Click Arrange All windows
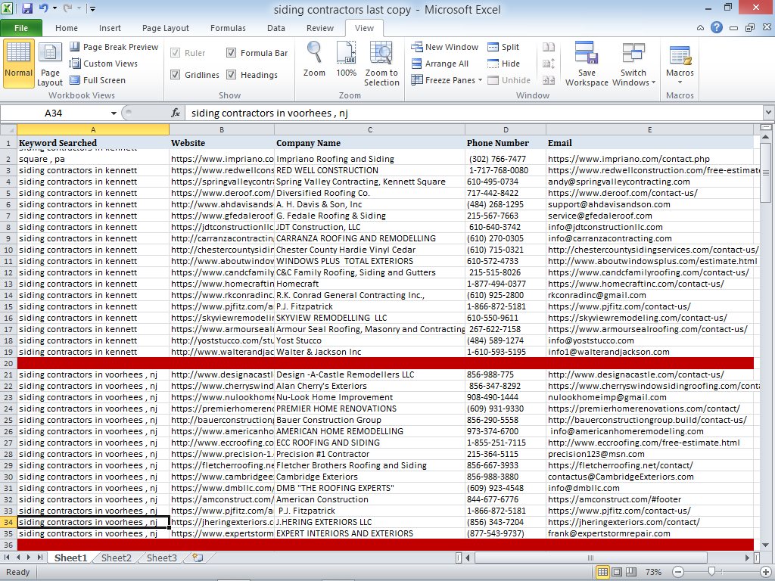 point(440,64)
